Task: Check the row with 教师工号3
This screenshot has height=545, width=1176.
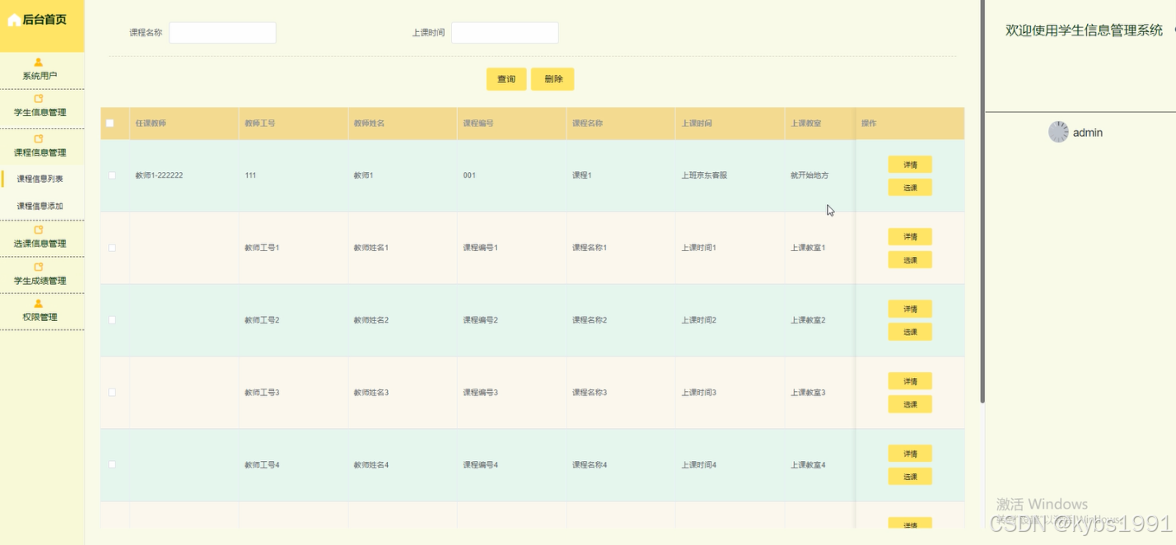Action: click(112, 392)
